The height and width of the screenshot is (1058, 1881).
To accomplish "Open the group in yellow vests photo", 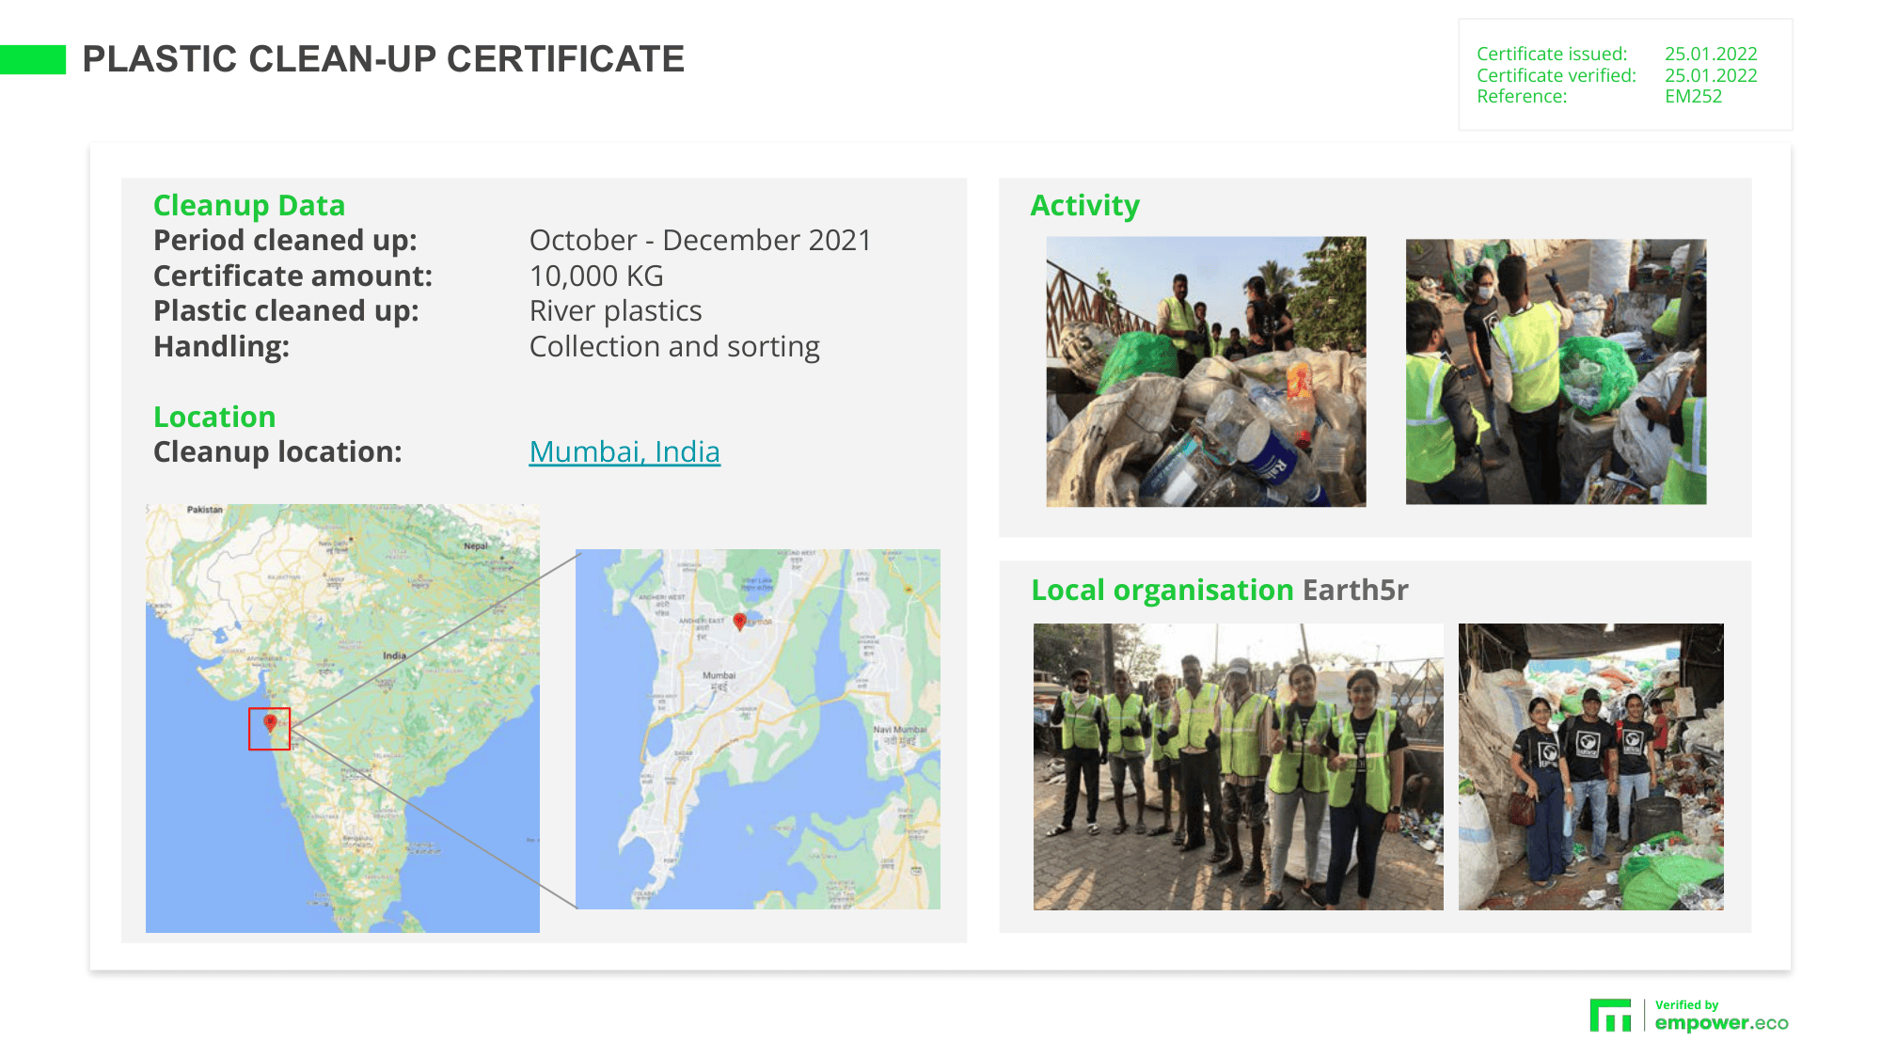I will tap(1238, 766).
